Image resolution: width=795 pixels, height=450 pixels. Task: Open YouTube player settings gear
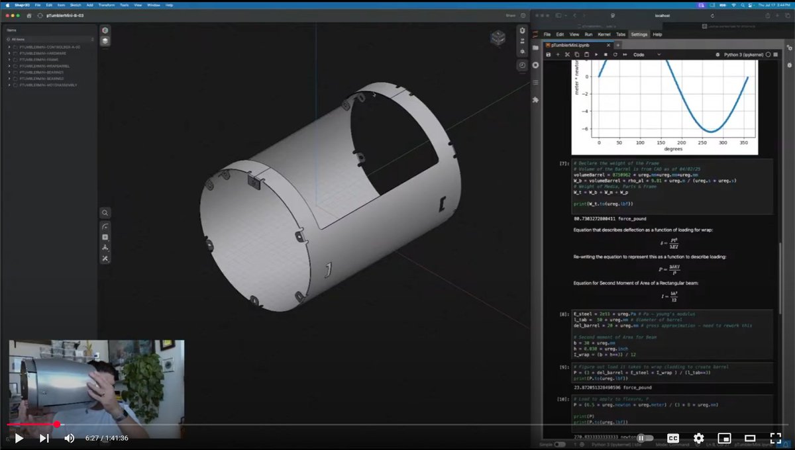pos(698,438)
